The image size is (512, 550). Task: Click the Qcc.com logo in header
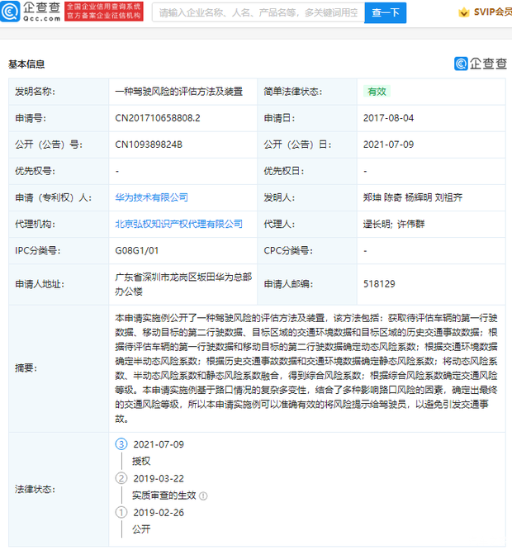pyautogui.click(x=31, y=12)
